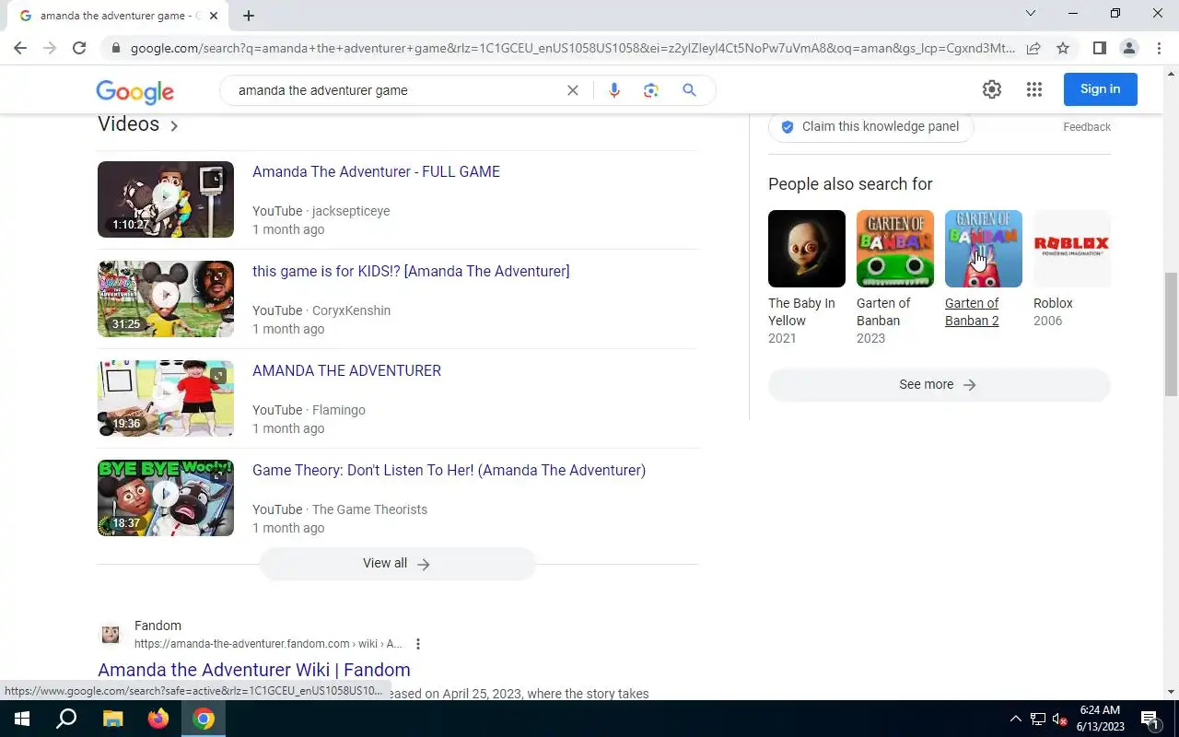Screen dimensions: 1179x737
Task: Expand the Videos section heading
Action: pos(138,124)
